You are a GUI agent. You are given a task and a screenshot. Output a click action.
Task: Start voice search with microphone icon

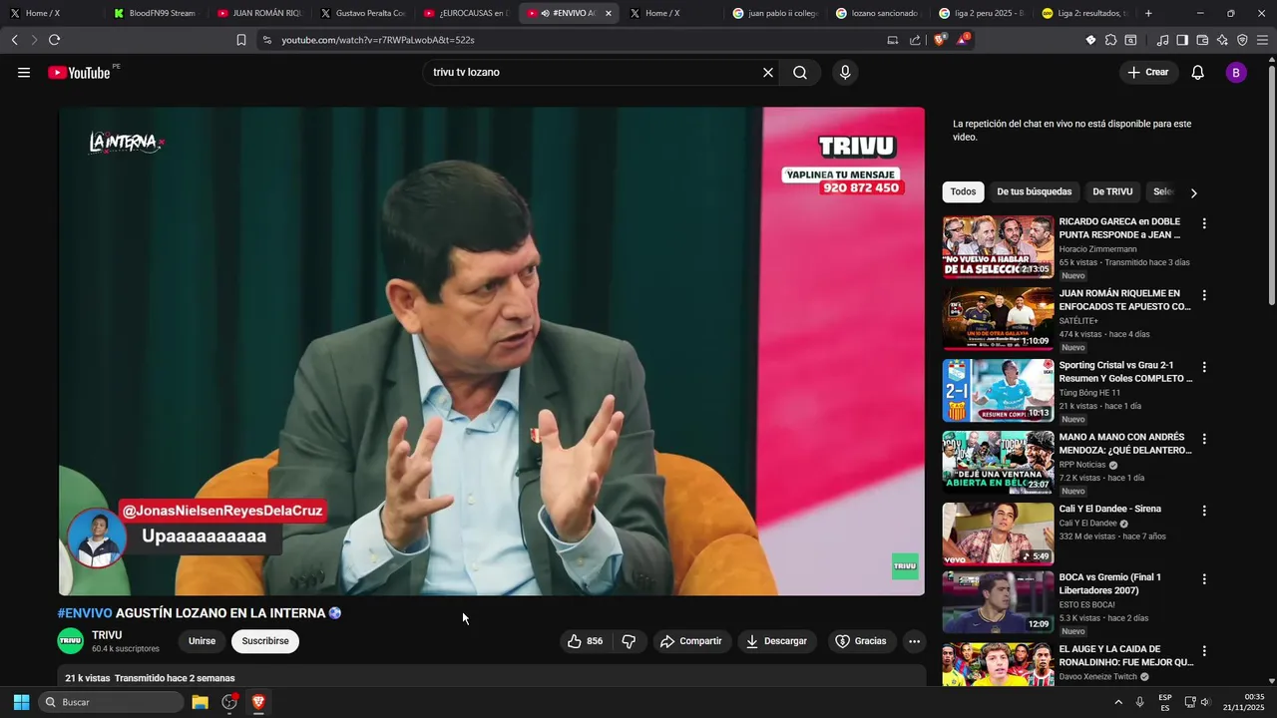point(845,73)
